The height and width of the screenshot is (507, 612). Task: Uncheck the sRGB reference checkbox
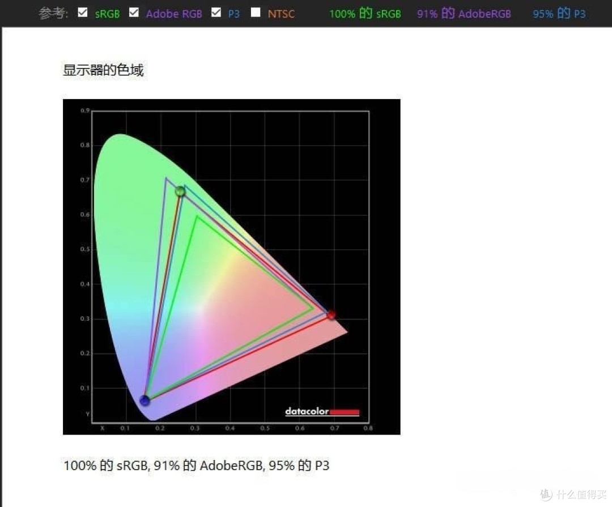(x=83, y=12)
